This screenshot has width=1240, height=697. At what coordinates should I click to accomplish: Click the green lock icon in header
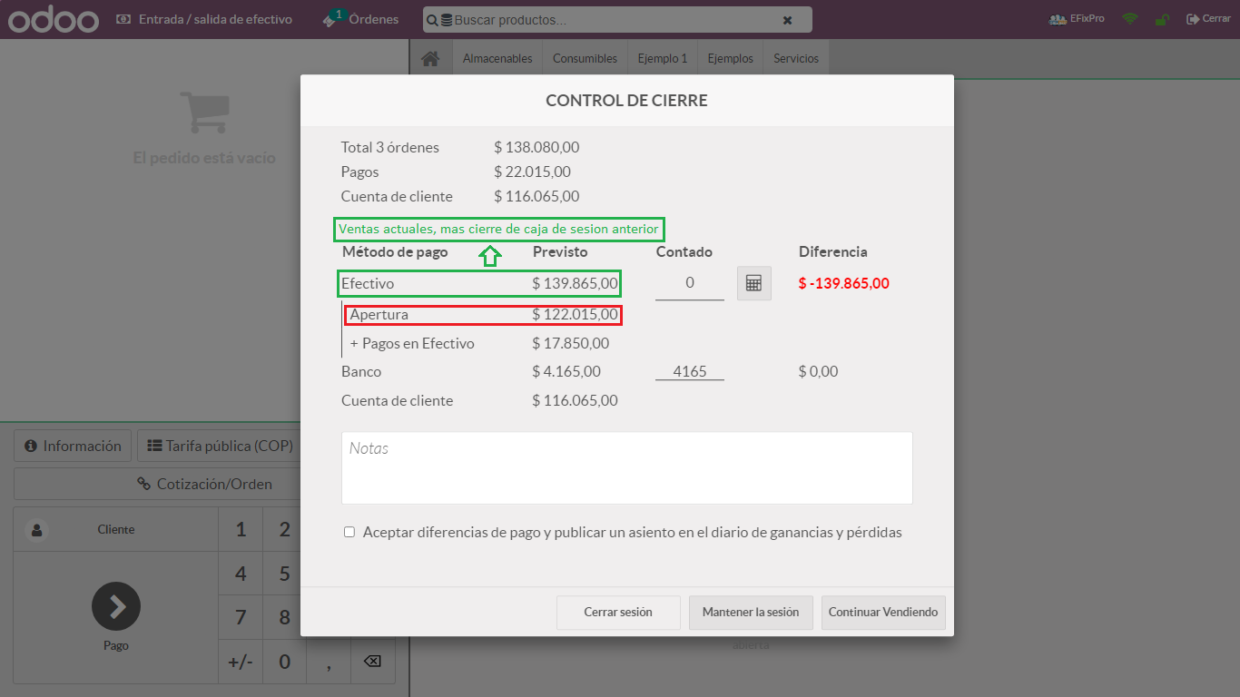1161,19
